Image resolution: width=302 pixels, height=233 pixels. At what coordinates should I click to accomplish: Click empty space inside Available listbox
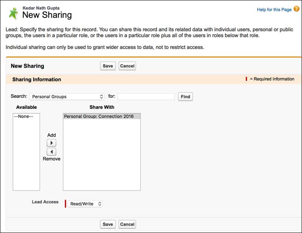[26, 158]
